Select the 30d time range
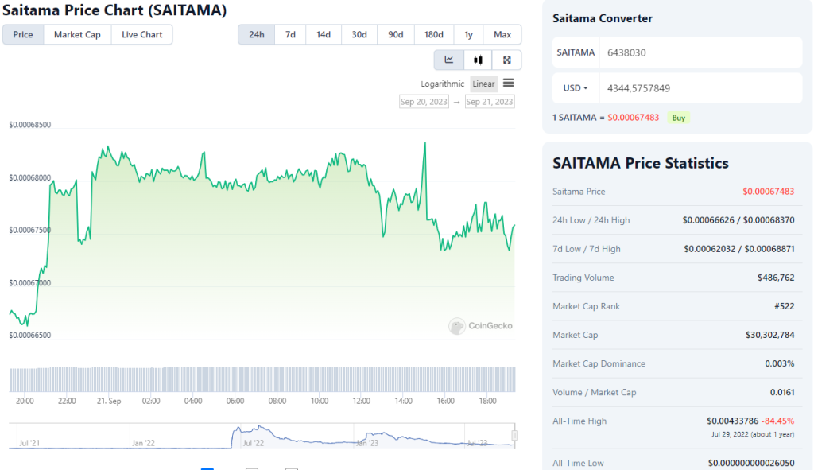Screen dimensions: 814x470 (359, 34)
